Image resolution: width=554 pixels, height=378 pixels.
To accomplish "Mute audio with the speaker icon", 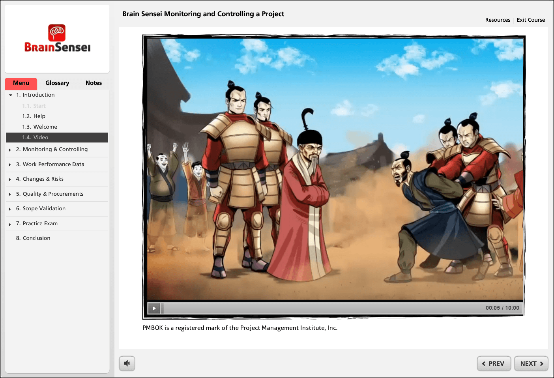I will pos(127,363).
